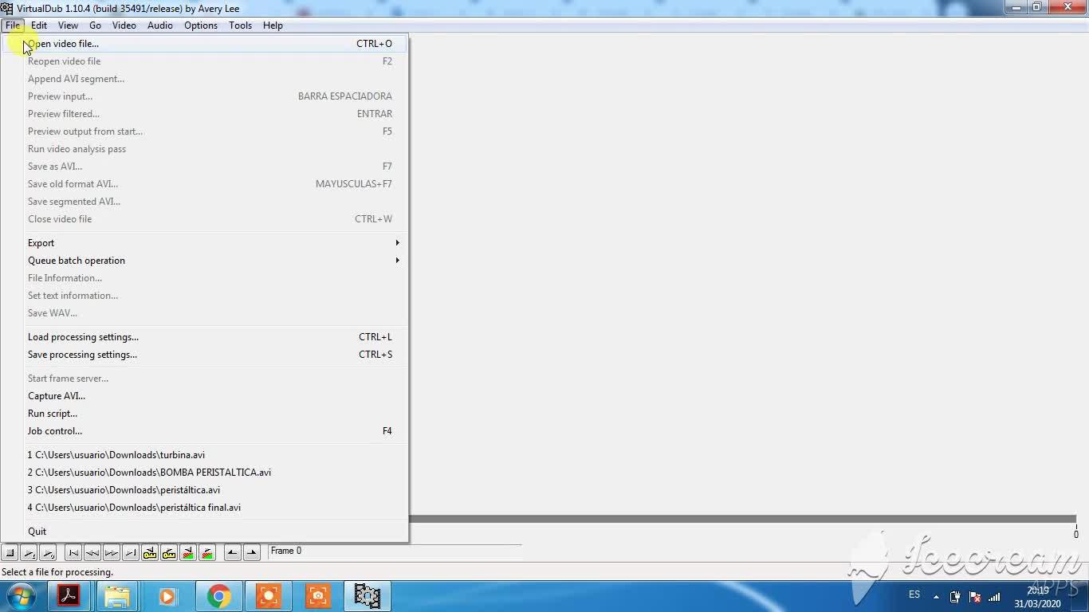Open the Tools menu
The width and height of the screenshot is (1089, 612).
coord(240,25)
